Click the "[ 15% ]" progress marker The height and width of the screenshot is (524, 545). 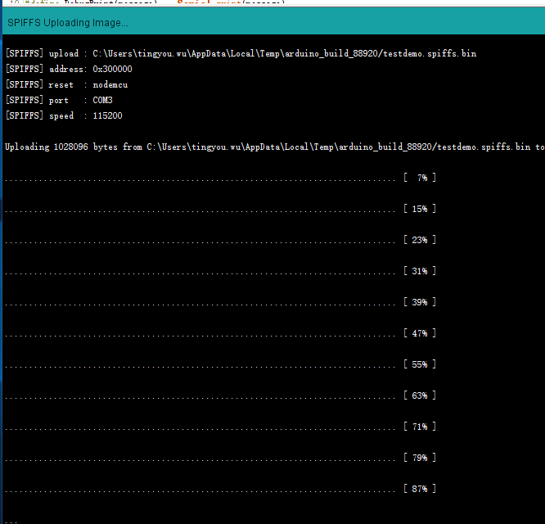[x=420, y=209]
